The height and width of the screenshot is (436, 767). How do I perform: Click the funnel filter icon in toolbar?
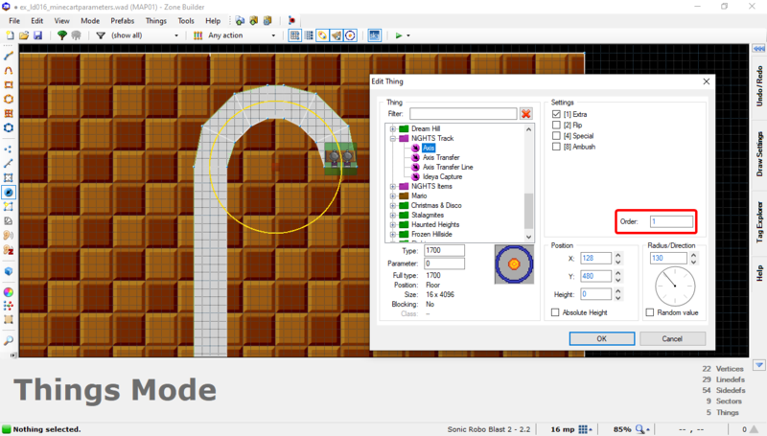[x=101, y=35]
